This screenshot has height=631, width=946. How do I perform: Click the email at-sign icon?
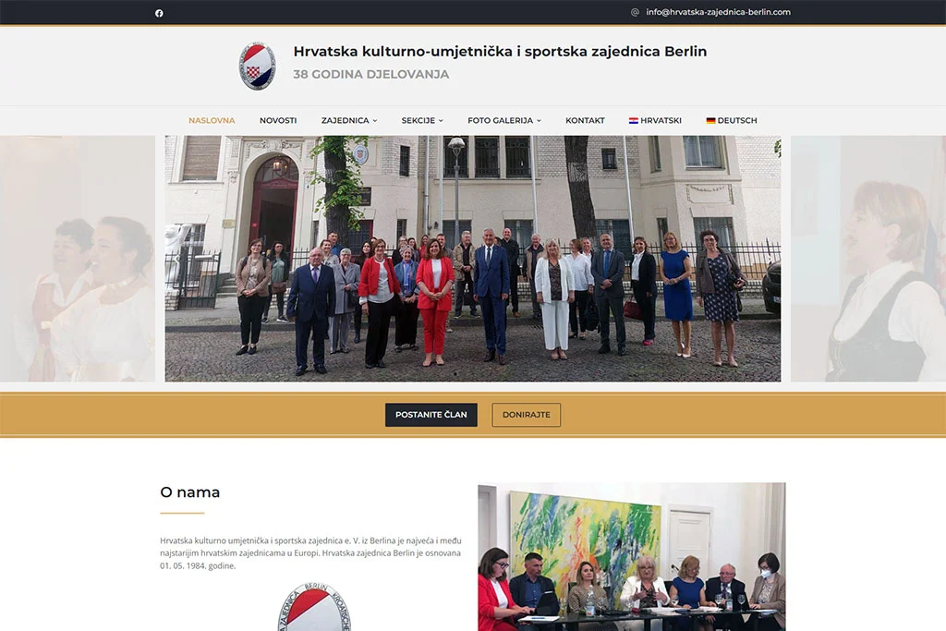(635, 12)
